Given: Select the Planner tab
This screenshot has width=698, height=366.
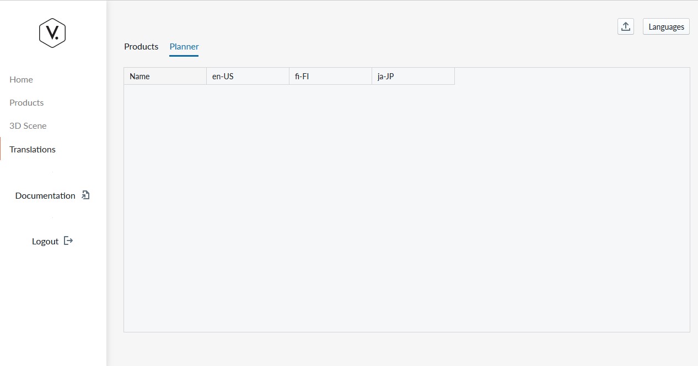Looking at the screenshot, I should coord(184,47).
